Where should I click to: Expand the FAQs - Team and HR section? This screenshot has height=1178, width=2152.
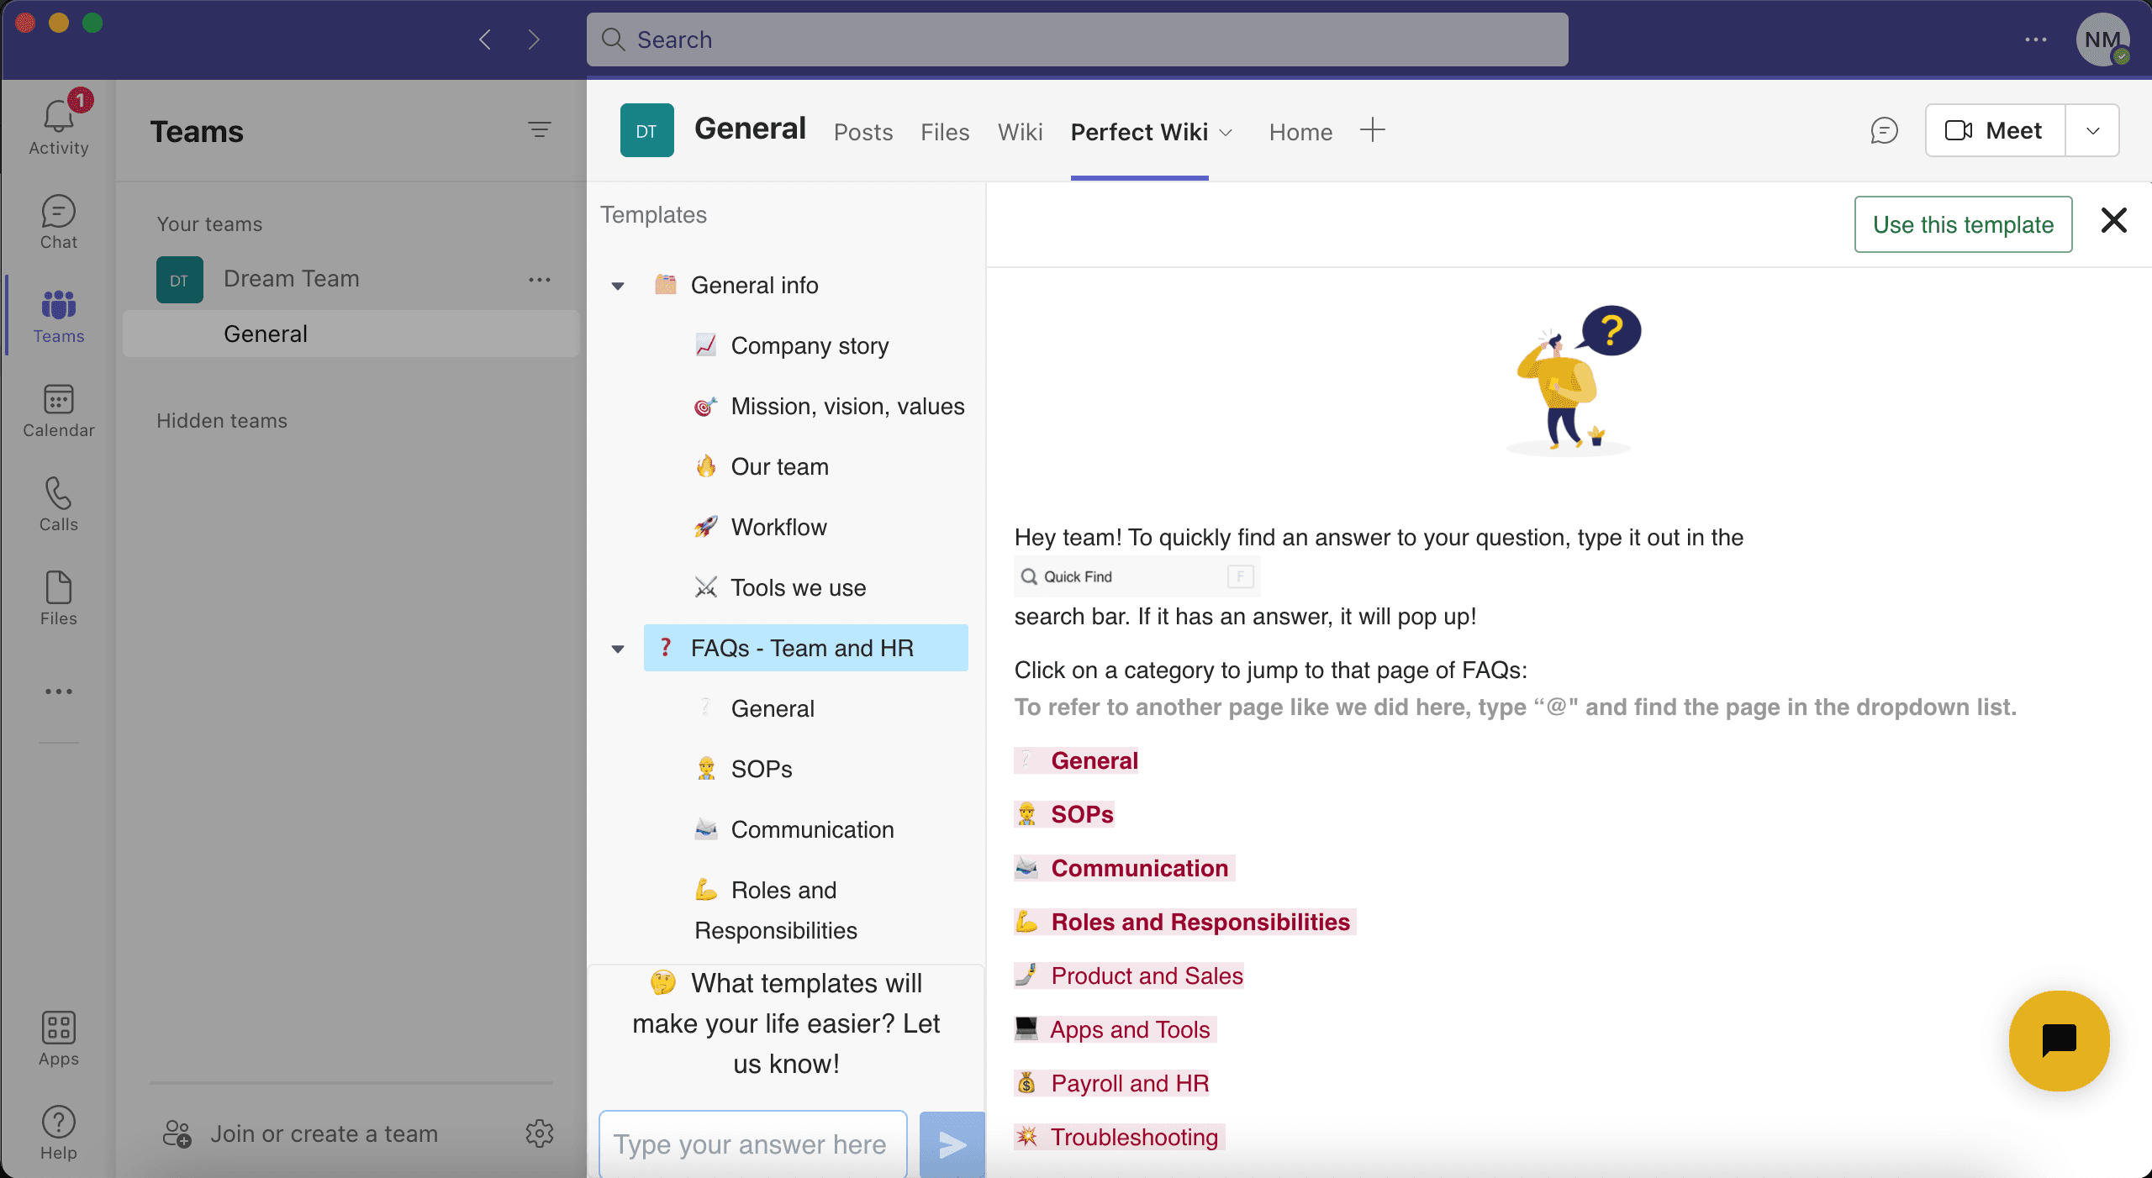(x=620, y=649)
